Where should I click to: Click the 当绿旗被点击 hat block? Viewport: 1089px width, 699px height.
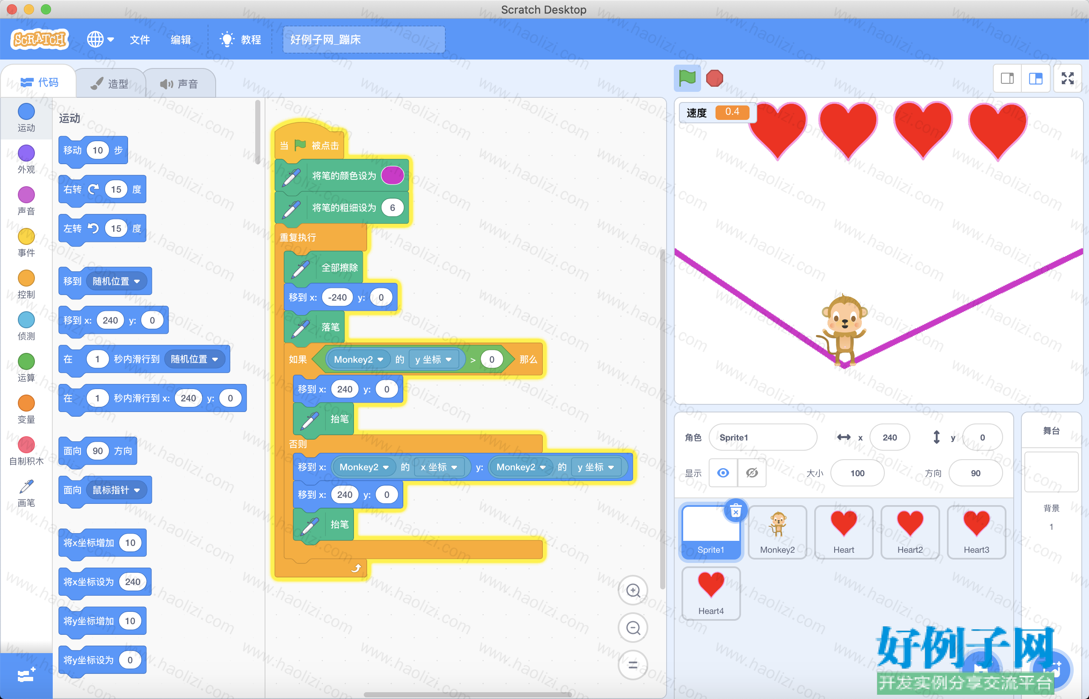310,145
